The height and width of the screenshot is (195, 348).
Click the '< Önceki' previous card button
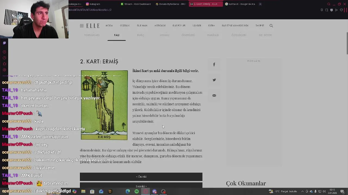141,177
